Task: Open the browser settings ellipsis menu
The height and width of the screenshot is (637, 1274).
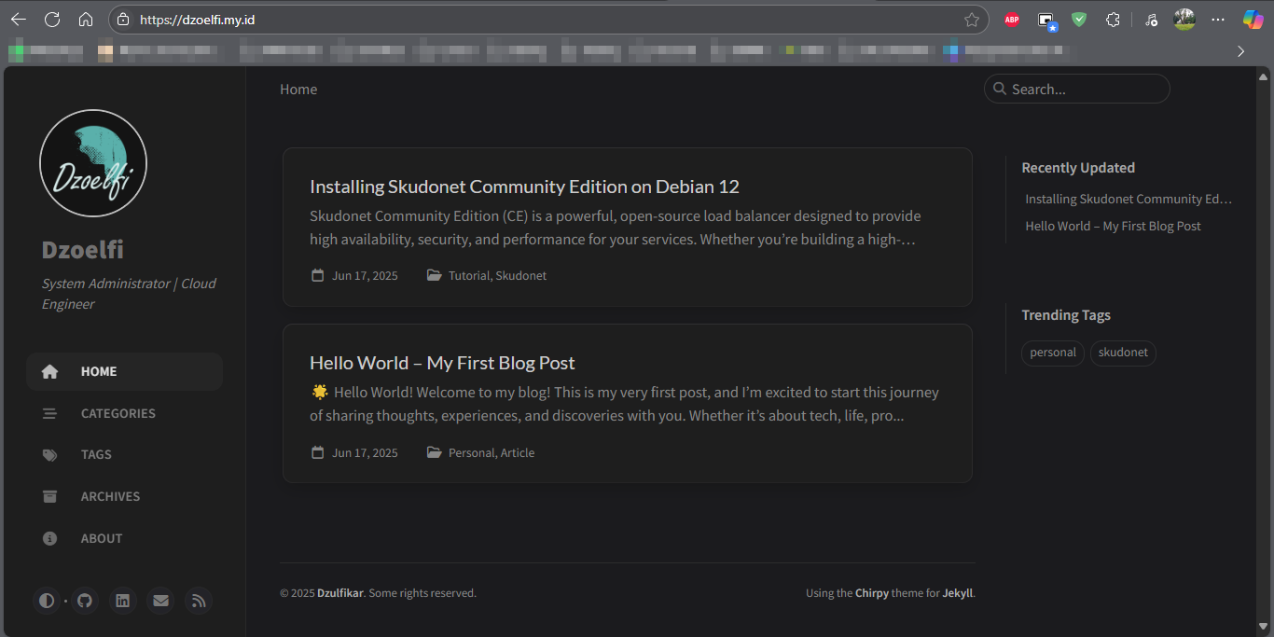Action: tap(1218, 20)
